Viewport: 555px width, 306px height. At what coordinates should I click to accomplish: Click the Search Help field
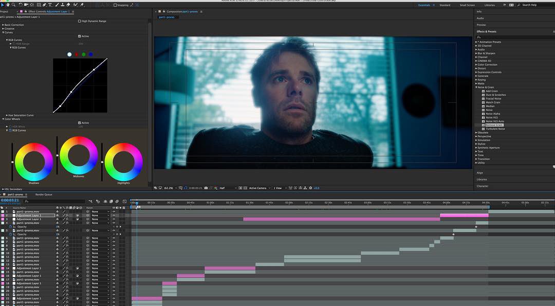pos(535,5)
